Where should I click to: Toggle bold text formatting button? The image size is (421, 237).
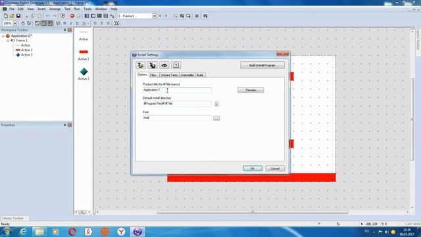click(64, 24)
